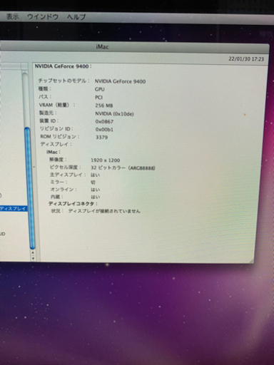Click the ディスプレイコネクタ section label
This screenshot has height=365, width=274.
pyautogui.click(x=73, y=204)
